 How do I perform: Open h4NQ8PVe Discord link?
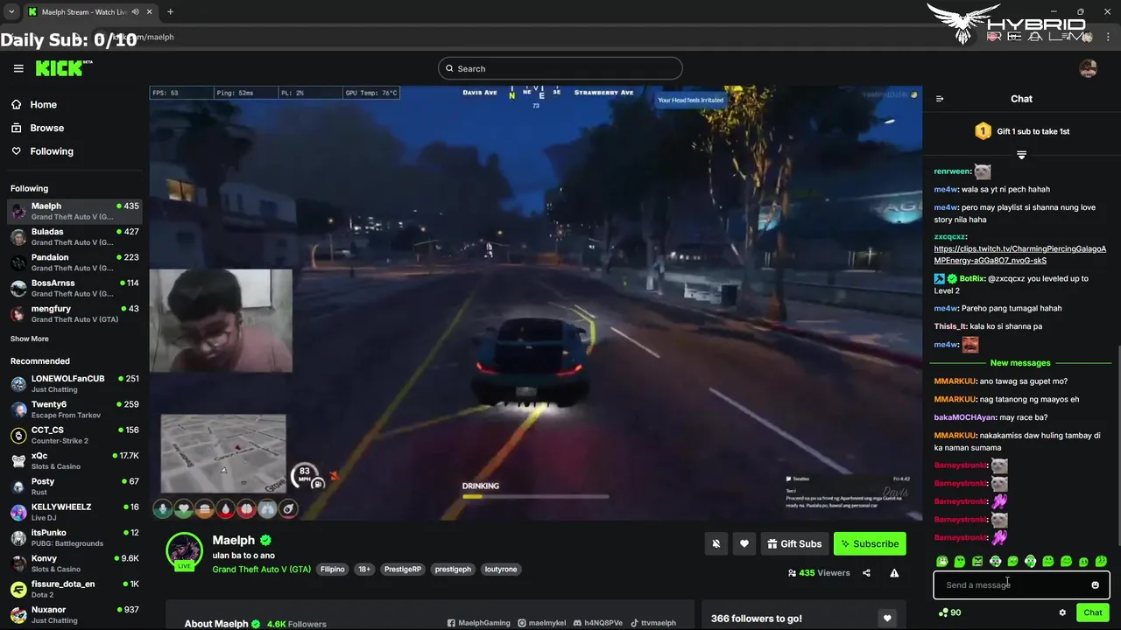[598, 623]
